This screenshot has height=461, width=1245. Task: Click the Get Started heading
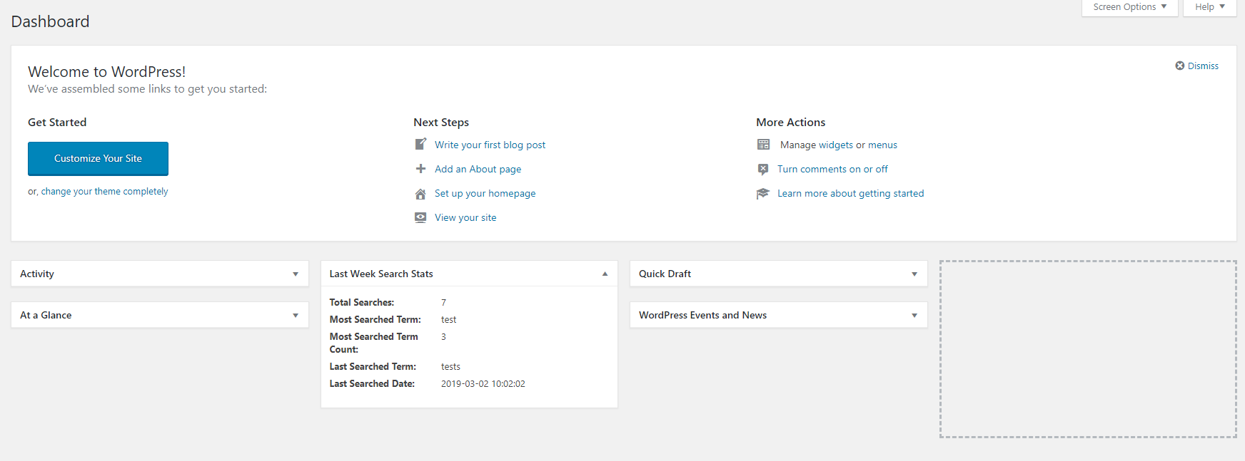(57, 122)
